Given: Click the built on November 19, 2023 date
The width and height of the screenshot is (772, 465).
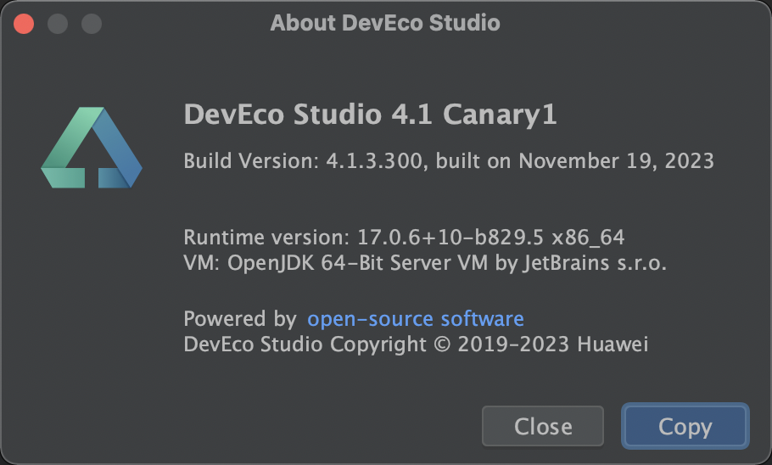Looking at the screenshot, I should (574, 161).
